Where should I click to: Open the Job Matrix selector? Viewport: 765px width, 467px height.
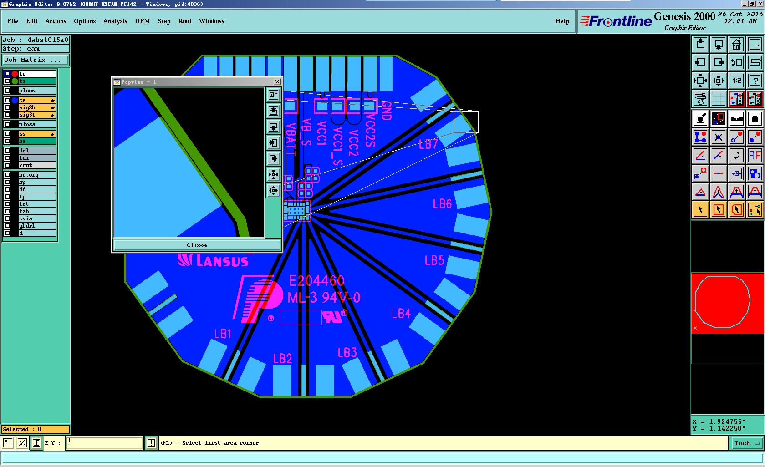click(36, 60)
